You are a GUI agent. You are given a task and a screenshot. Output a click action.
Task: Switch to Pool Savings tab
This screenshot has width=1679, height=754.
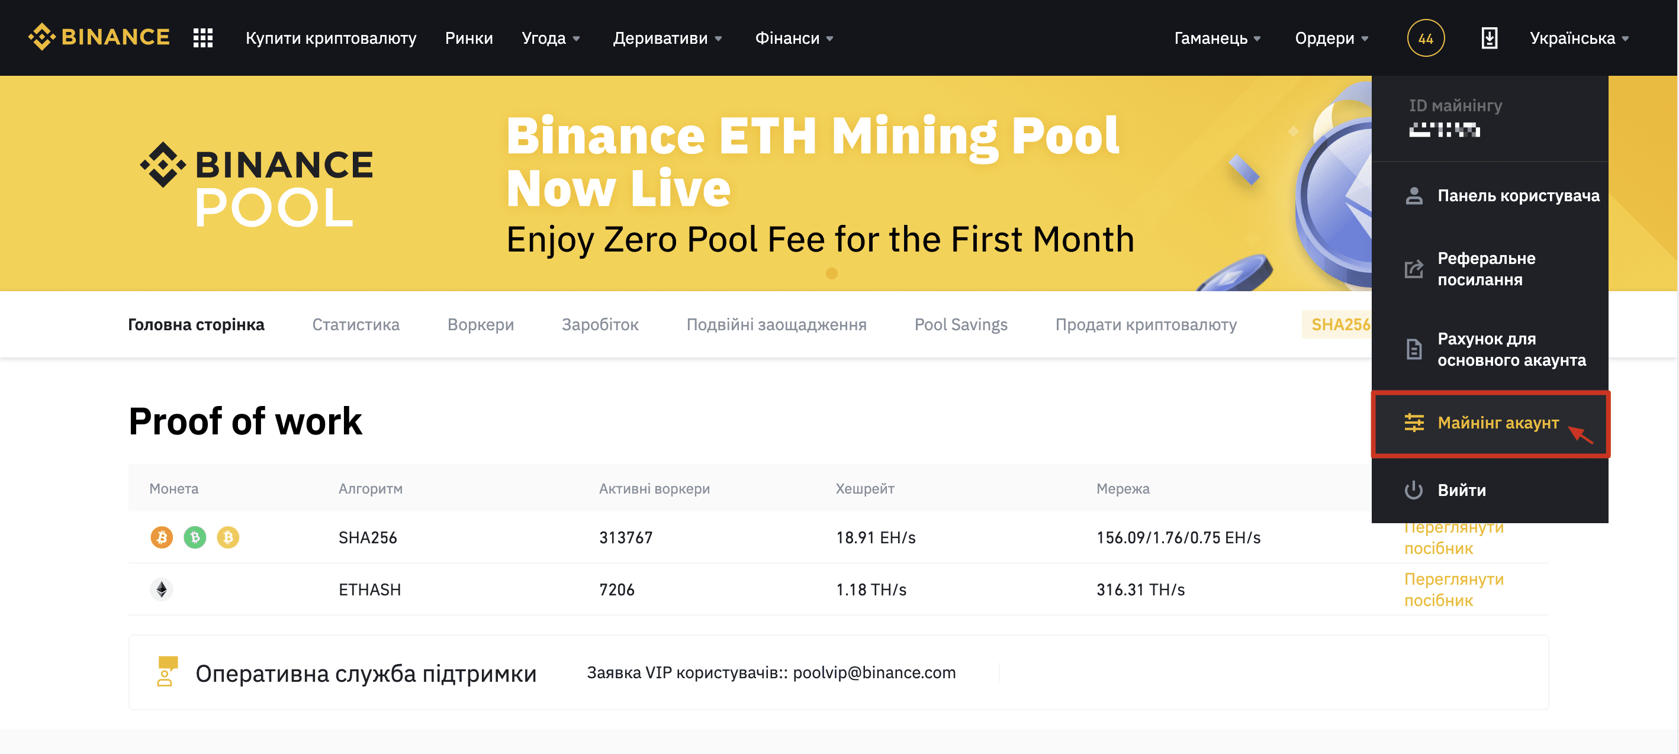961,324
